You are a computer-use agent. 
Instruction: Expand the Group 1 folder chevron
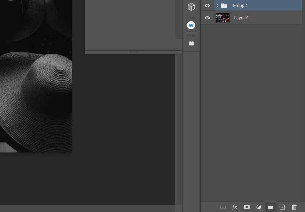217,5
